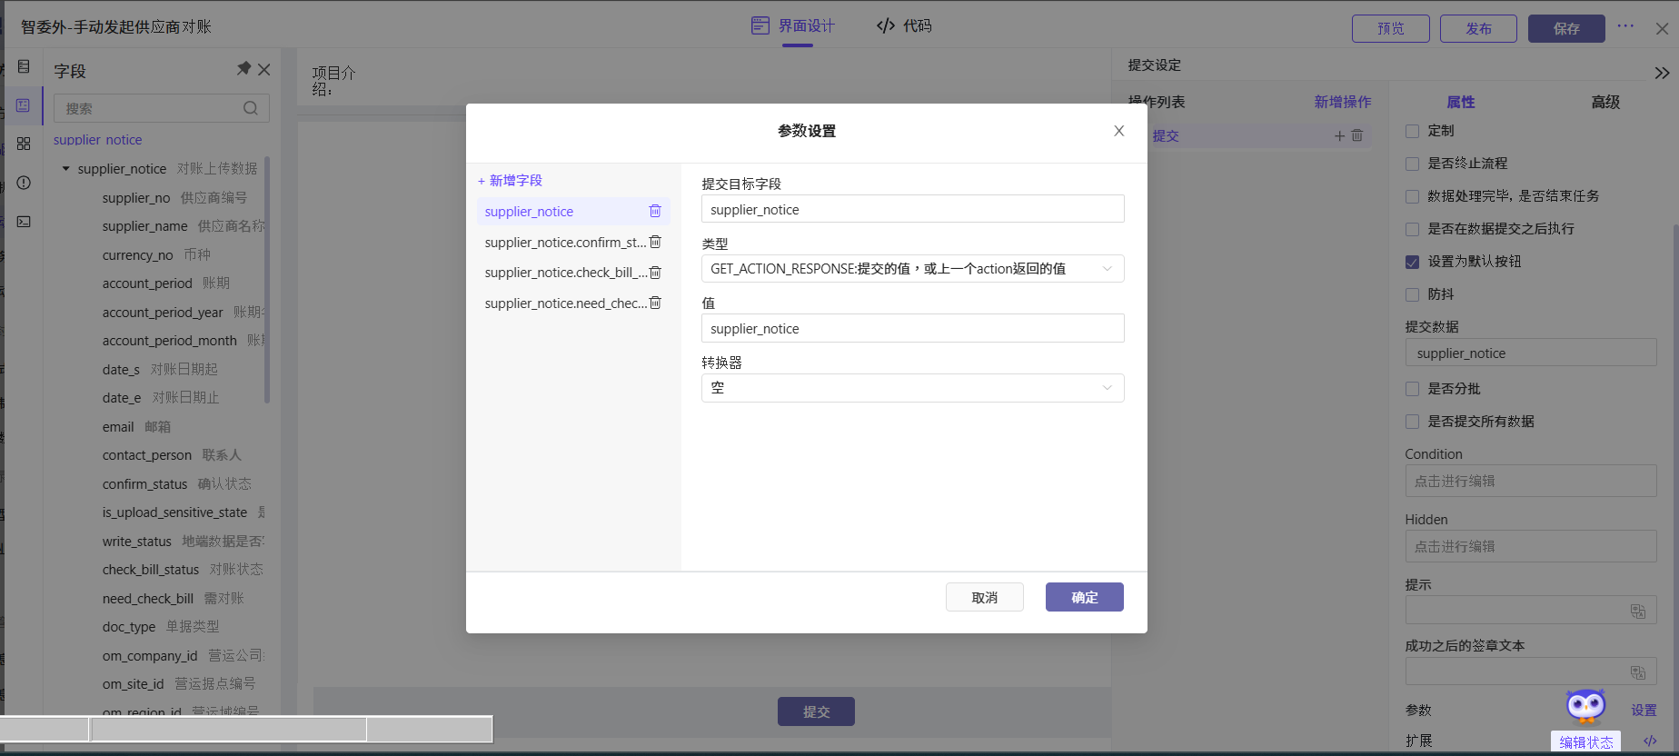1679x756 pixels.
Task: Select supplier_notice.confirm_st... in parameter list
Action: (x=573, y=242)
